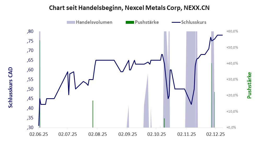Image resolution: width=259 pixels, height=156 pixels.
Task: Click the ,80 left axis value
Action: pyautogui.click(x=30, y=32)
